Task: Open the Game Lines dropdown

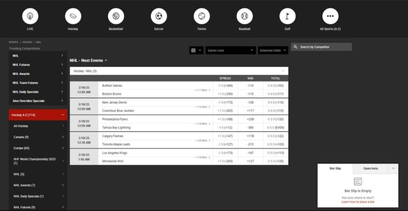Action: 230,50
